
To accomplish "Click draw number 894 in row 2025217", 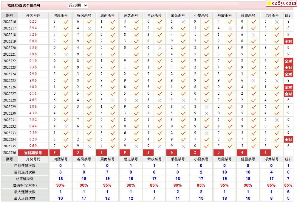I will coord(33,28).
